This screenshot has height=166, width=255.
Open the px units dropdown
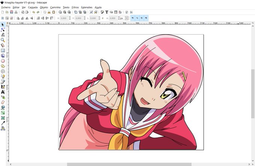click(126, 18)
